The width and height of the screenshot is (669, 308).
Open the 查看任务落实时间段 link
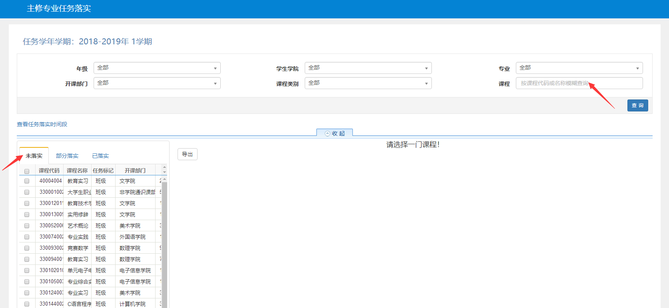pyautogui.click(x=42, y=124)
